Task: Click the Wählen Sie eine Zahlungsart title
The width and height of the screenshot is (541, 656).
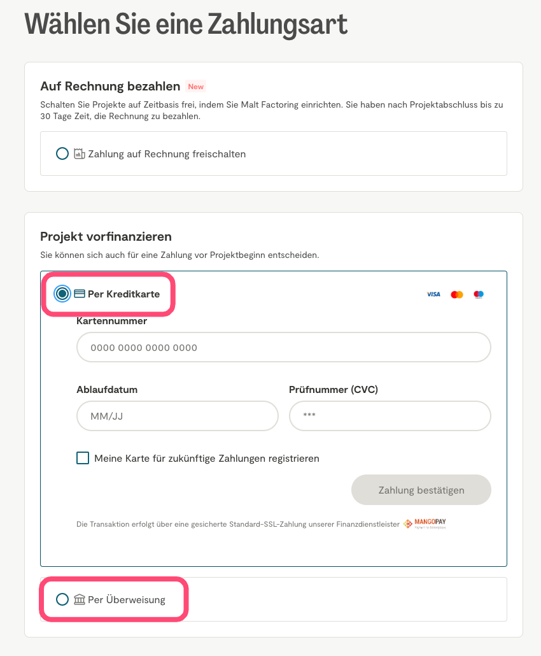Action: 186,24
